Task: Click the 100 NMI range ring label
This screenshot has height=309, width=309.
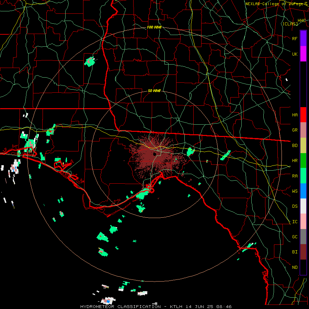Action: click(154, 27)
